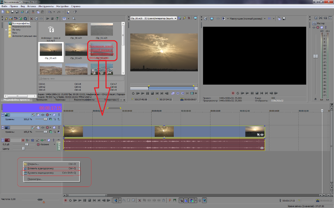Start recording with the timeline transport Record button
The image size is (334, 208).
[66, 200]
